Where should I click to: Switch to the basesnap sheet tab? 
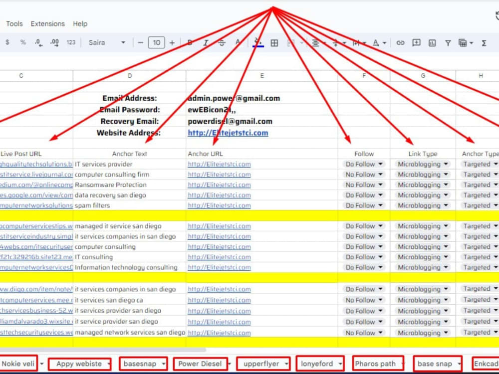[143, 364]
